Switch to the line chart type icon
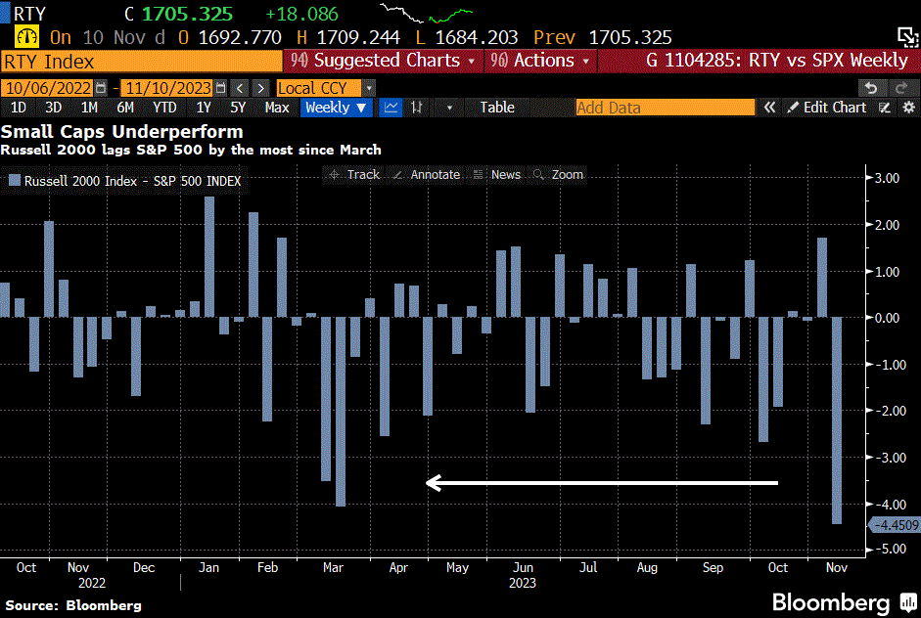 click(x=391, y=108)
